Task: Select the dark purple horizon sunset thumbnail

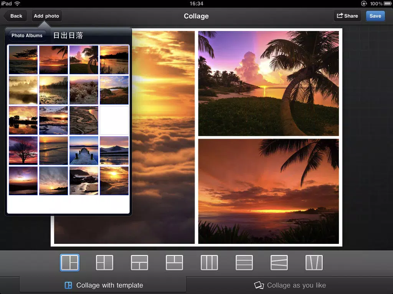Action: (23, 181)
